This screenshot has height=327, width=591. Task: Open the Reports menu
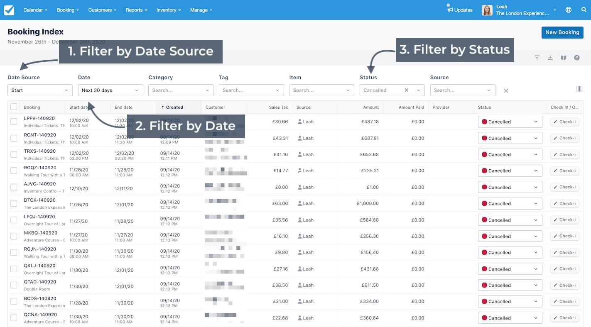point(136,10)
